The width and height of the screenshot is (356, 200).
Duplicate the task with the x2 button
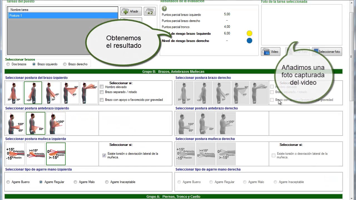[x=150, y=11]
